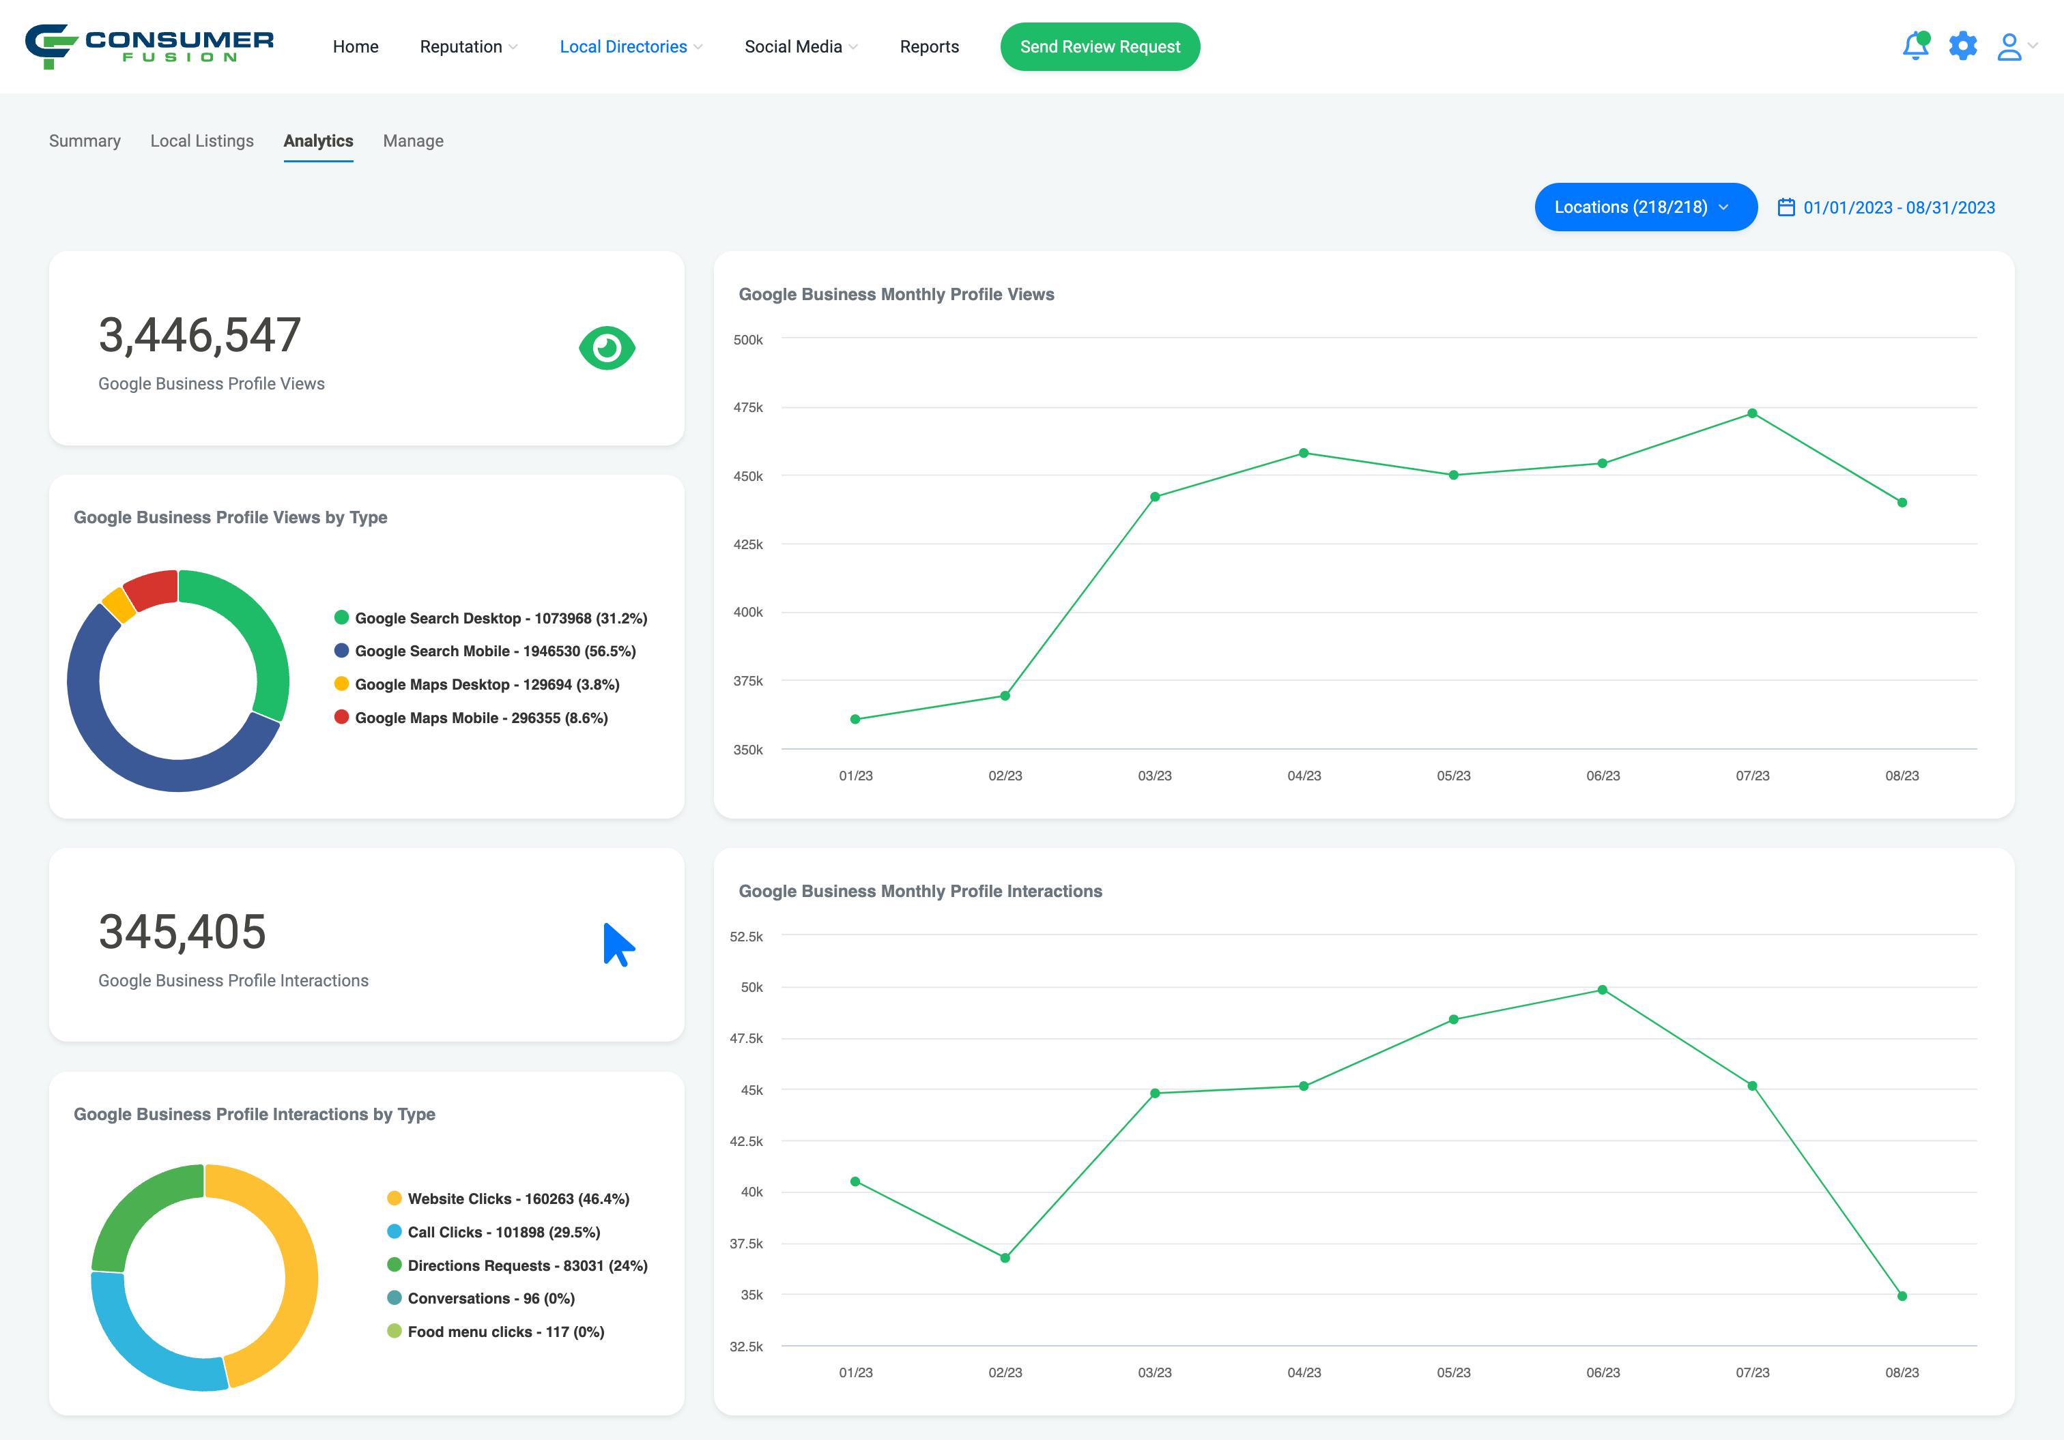
Task: Click the Send Review Request button
Action: [1100, 47]
